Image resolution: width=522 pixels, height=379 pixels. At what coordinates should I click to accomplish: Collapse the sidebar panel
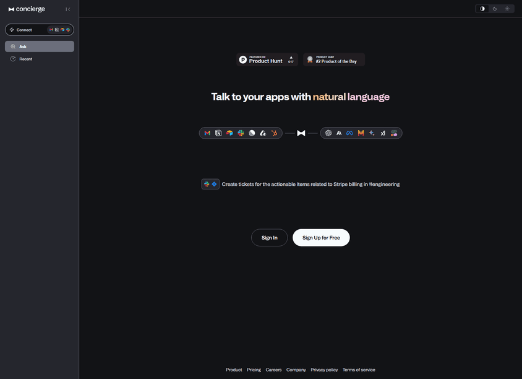(68, 9)
